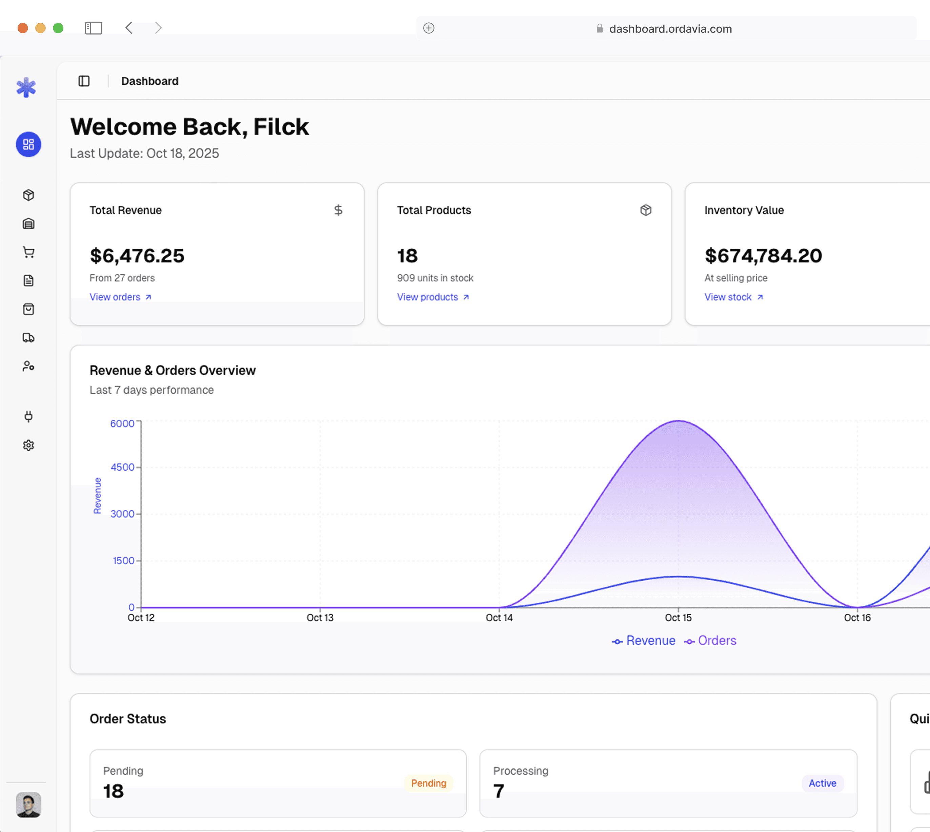Click the shopping bag sidebar icon
The height and width of the screenshot is (832, 930).
28,309
